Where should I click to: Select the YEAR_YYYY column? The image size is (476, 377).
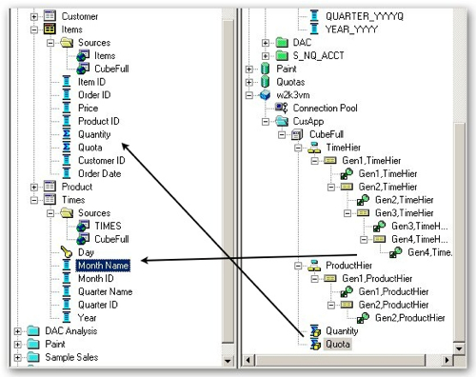coord(351,30)
